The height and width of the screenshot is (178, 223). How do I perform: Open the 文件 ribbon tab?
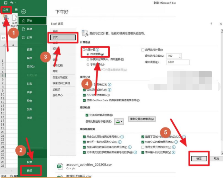pos(6,10)
